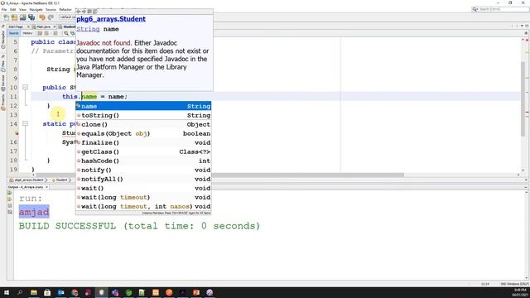Image resolution: width=530 pixels, height=298 pixels.
Task: Select the Output - 6_Arrays (run) tab
Action: pyautogui.click(x=26, y=187)
